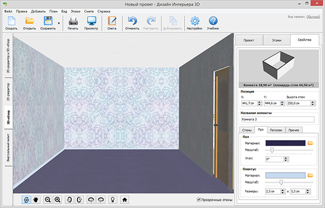This screenshot has height=208, width=325.
Task: Switch to 2D-редактор side tab
Action: tap(8, 92)
